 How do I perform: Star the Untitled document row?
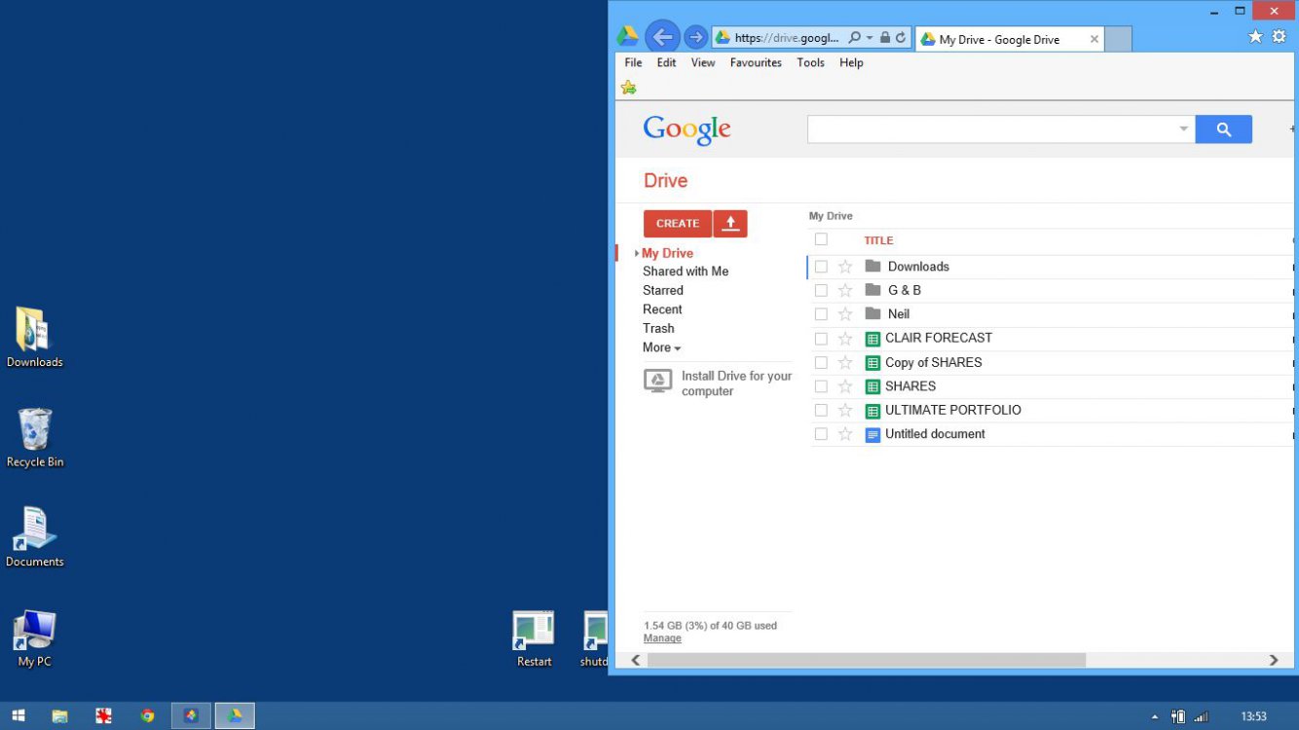pos(845,434)
